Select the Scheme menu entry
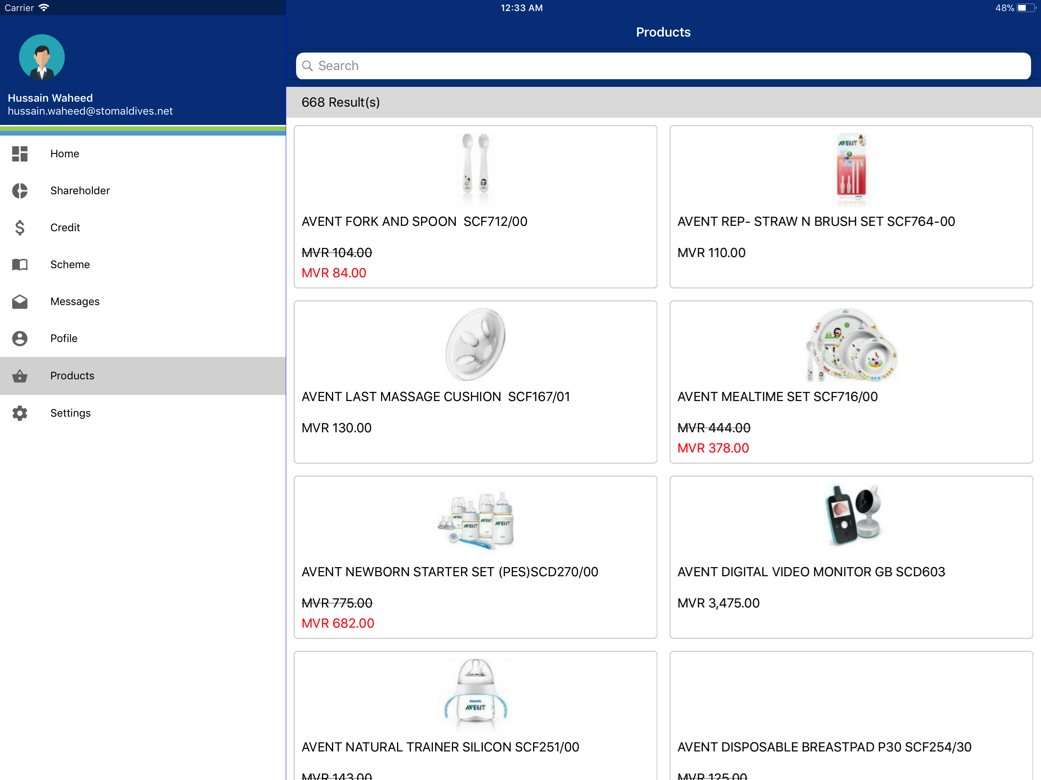This screenshot has height=780, width=1041. pyautogui.click(x=143, y=264)
